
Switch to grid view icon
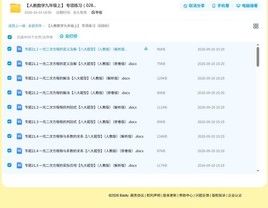[256, 26]
